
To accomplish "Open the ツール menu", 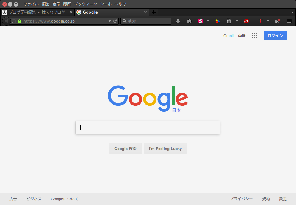I will coord(106,4).
